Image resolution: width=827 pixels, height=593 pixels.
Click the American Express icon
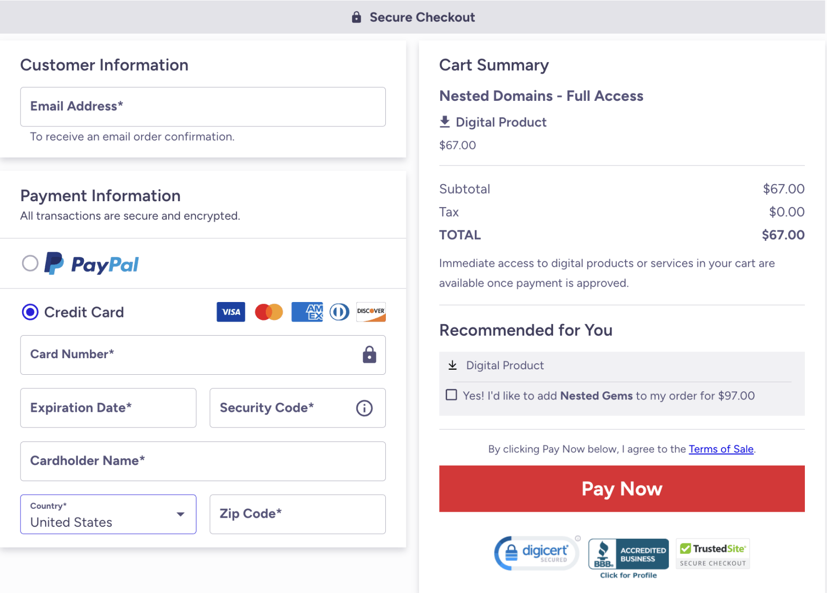click(307, 312)
